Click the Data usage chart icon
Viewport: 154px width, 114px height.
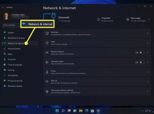click(x=127, y=19)
